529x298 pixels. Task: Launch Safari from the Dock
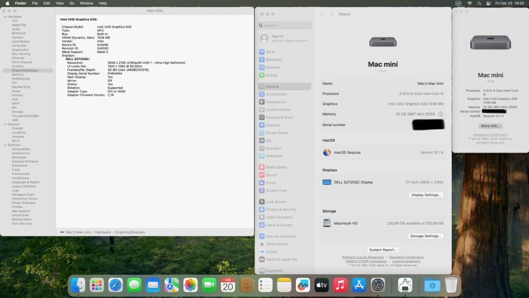116,285
